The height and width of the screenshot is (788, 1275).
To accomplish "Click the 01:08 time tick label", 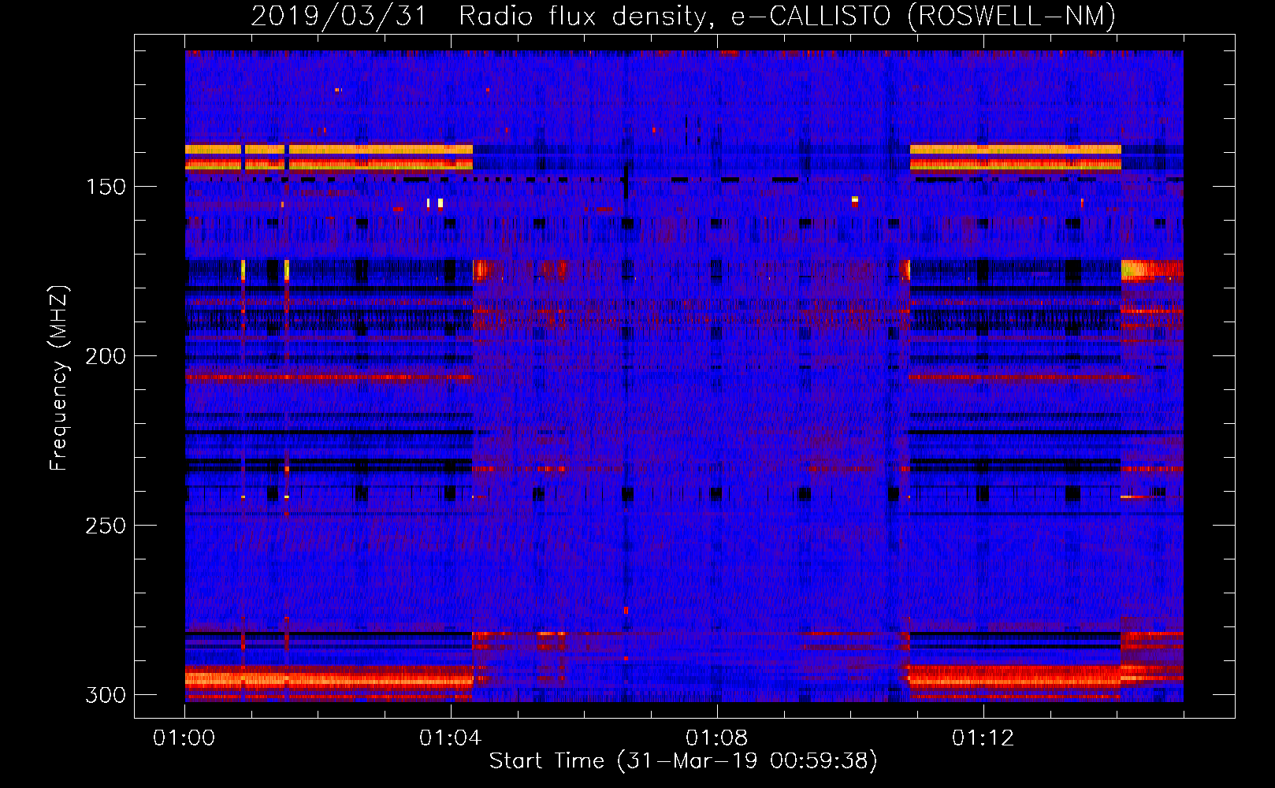I will (x=717, y=738).
